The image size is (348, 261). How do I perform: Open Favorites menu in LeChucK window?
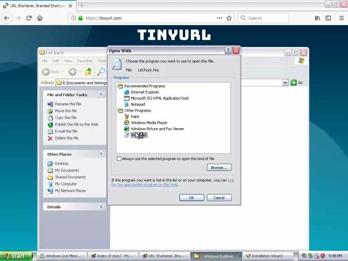coord(85,61)
